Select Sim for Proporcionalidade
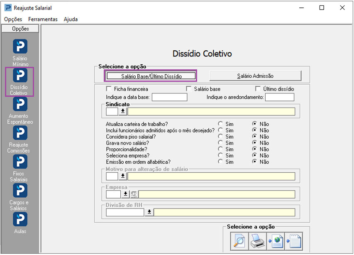 (x=220, y=149)
